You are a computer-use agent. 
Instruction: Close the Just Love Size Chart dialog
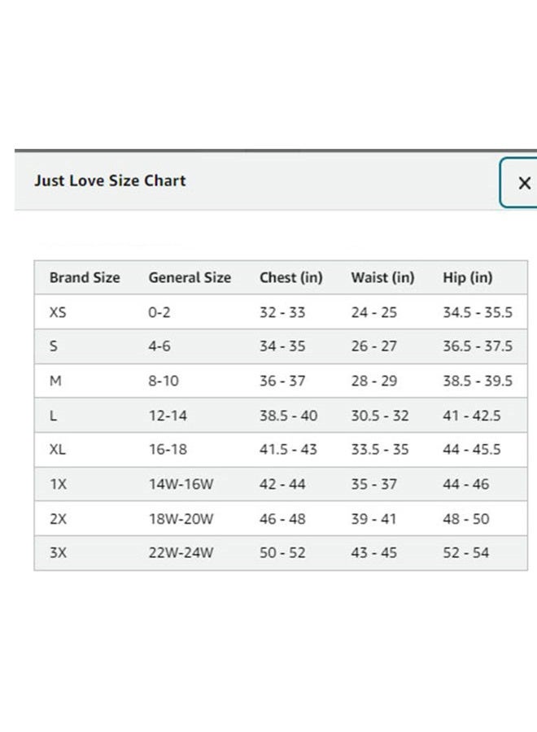[x=523, y=183]
